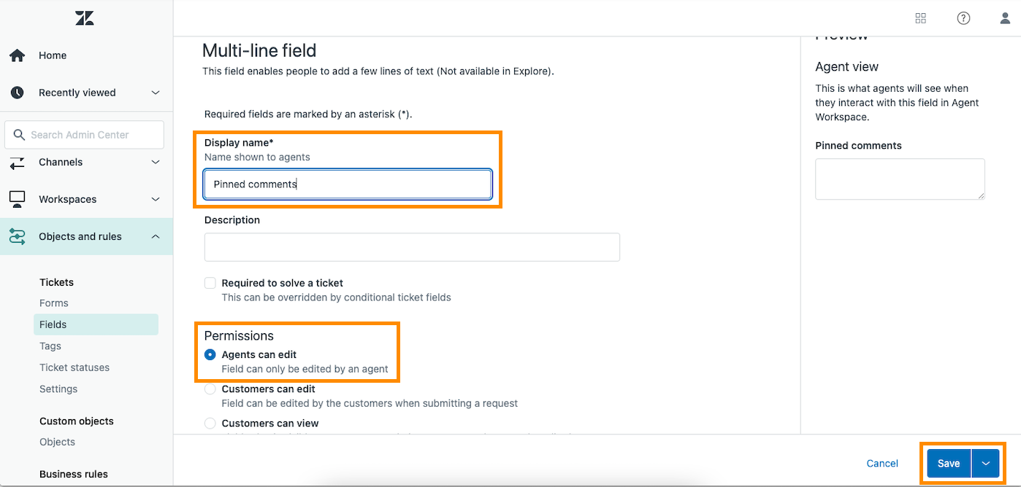Check Required to solve a ticket
This screenshot has height=487, width=1021.
[x=210, y=283]
